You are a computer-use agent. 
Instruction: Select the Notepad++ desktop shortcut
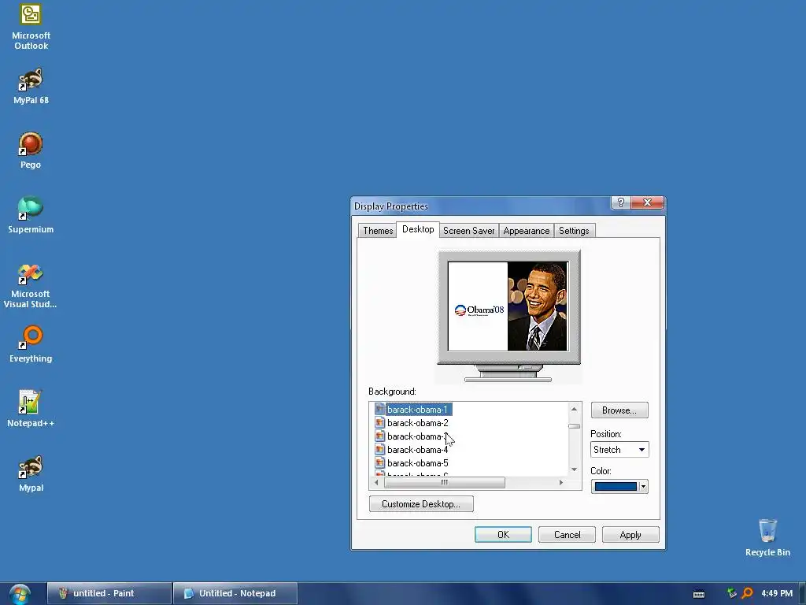coord(31,409)
